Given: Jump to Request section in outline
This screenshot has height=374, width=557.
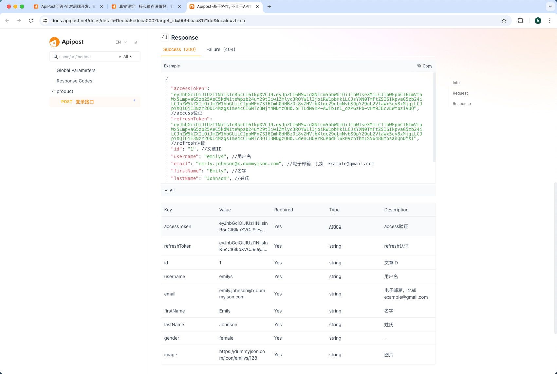Looking at the screenshot, I should (x=460, y=93).
